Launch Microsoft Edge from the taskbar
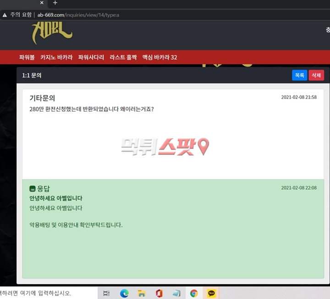The width and height of the screenshot is (330, 299). click(x=124, y=293)
